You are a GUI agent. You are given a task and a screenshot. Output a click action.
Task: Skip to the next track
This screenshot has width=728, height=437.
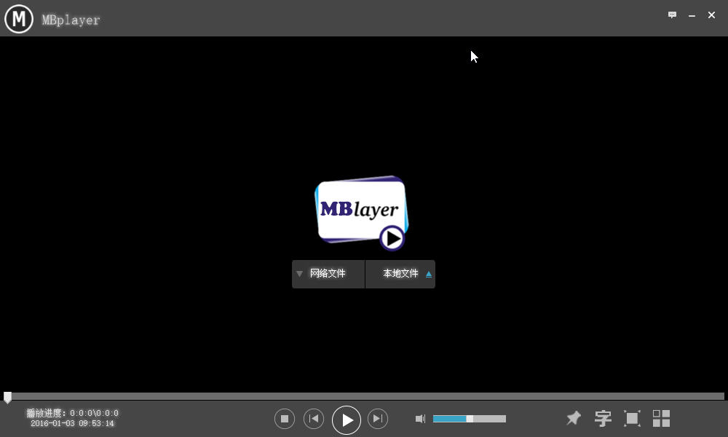378,419
